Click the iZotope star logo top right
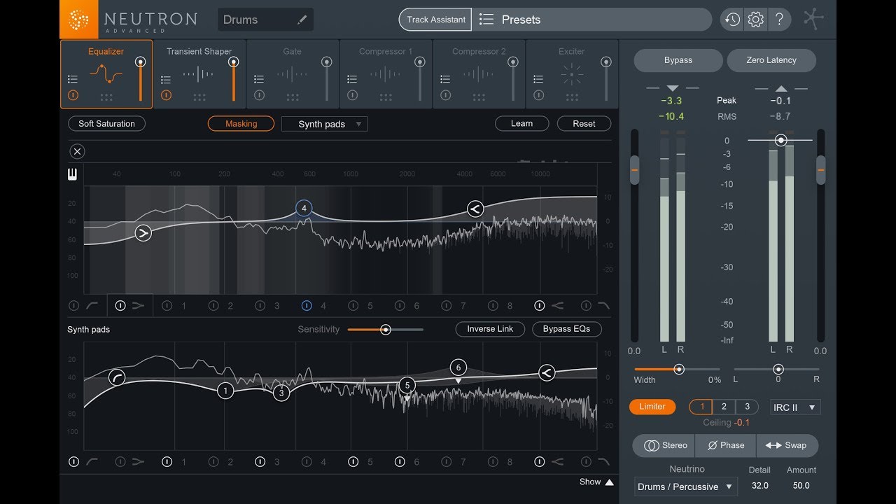 point(813,19)
